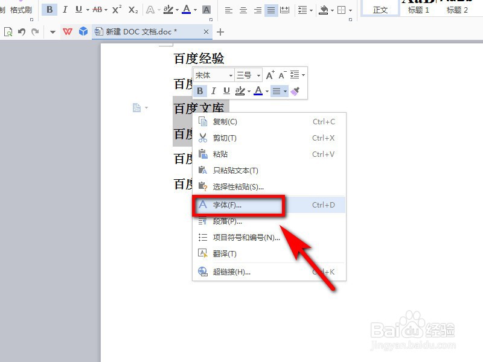Apply font color A in ribbon
The image size is (483, 362).
point(187,10)
